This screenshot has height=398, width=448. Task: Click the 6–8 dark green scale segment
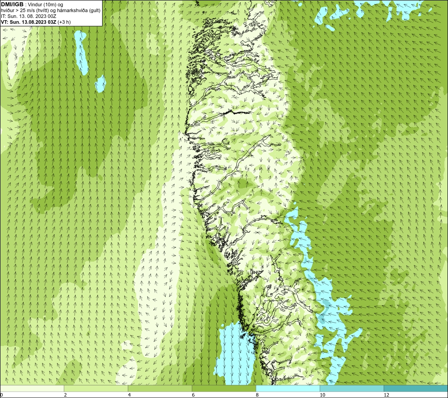click(224, 388)
